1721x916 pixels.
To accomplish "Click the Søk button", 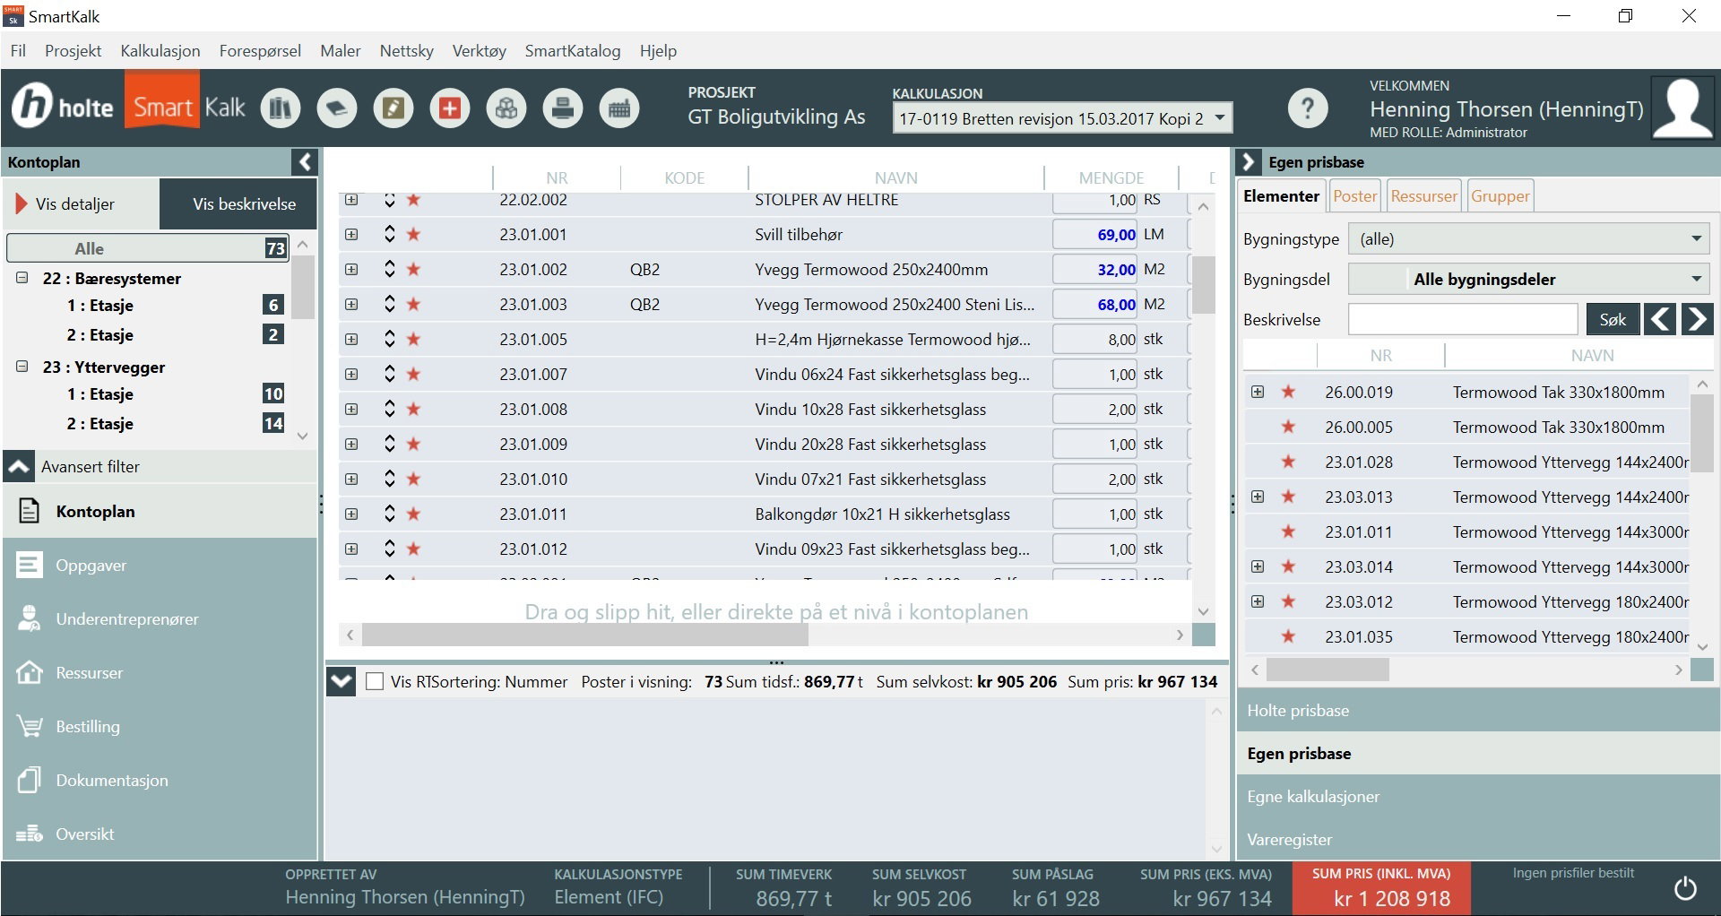I will pos(1612,319).
